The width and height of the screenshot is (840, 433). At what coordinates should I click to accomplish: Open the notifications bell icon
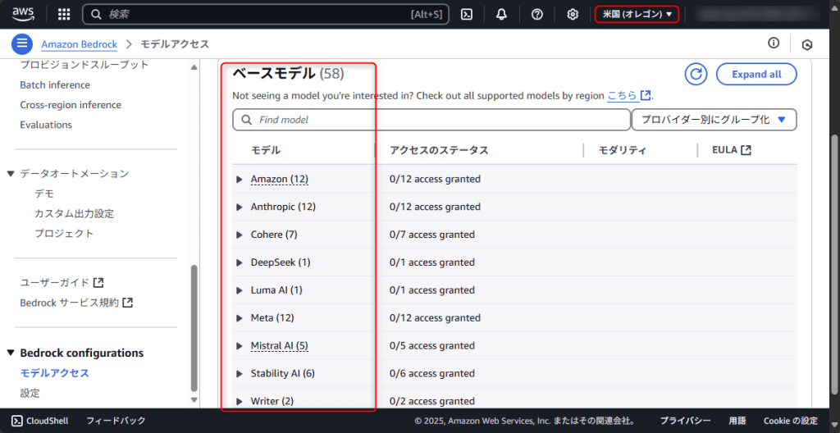click(x=501, y=15)
